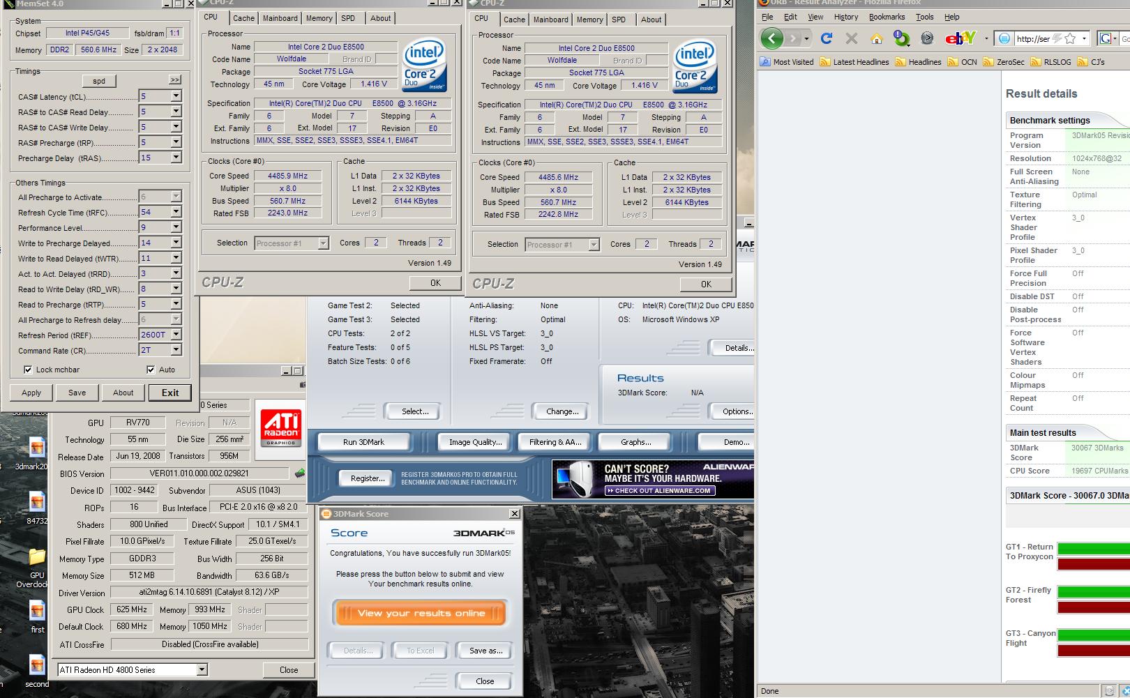Click the Exit button in MemSet

(x=170, y=393)
